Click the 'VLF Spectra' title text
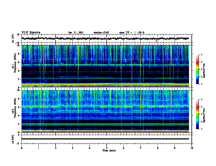This screenshot has height=166, width=216. (31, 33)
